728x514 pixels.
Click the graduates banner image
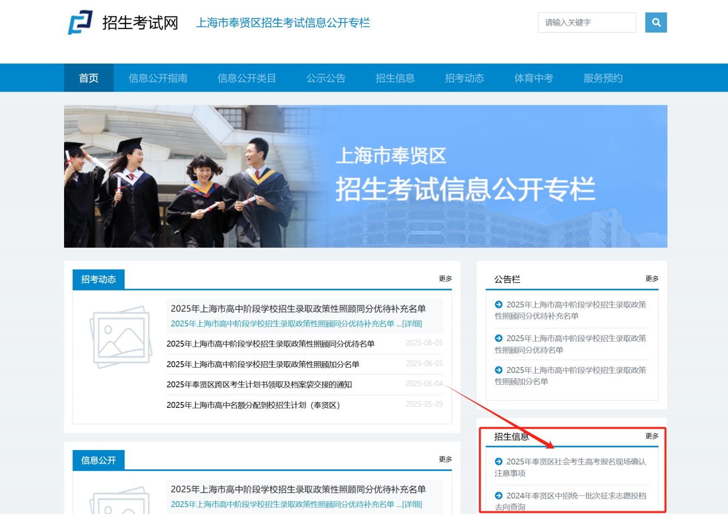[365, 177]
